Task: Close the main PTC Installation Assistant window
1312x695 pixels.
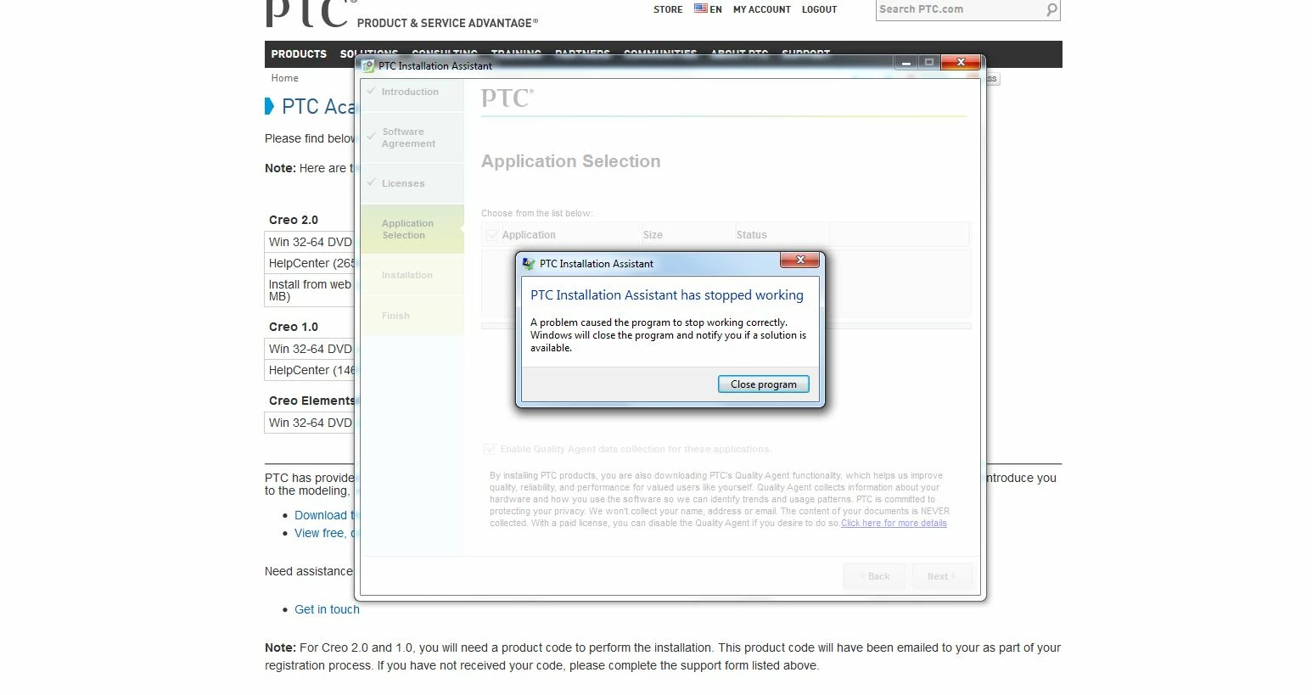Action: tap(961, 63)
